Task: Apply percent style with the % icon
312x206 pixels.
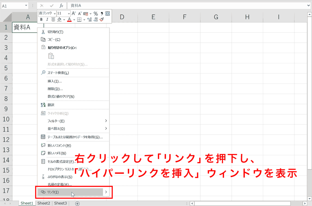Action: pos(95,13)
